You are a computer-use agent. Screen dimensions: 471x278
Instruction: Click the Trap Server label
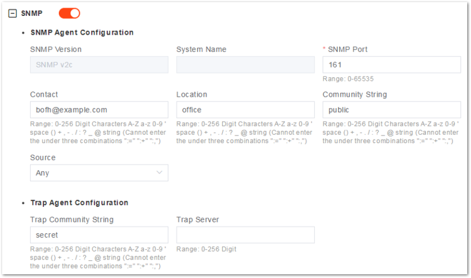(x=198, y=220)
